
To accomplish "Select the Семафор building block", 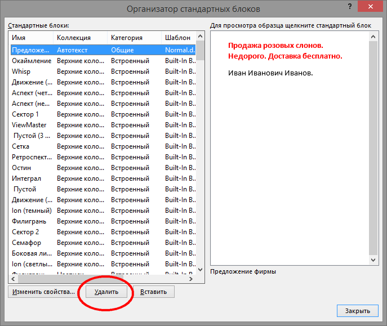I will 104,243.
